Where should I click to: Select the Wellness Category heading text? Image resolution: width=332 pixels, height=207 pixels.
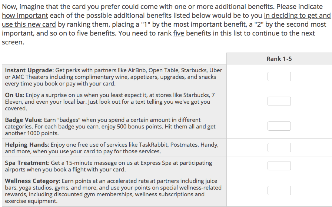[32, 181]
